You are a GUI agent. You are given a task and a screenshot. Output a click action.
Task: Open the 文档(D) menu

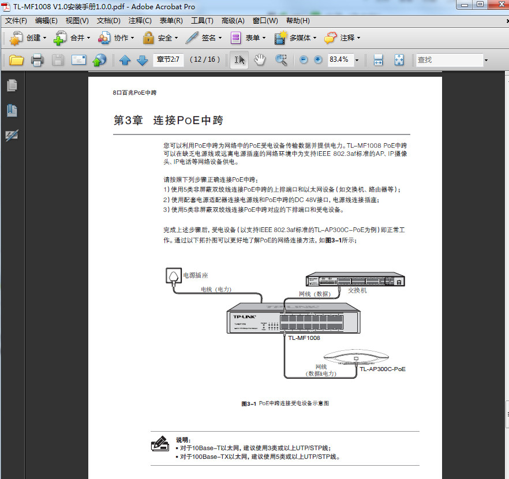coord(108,21)
